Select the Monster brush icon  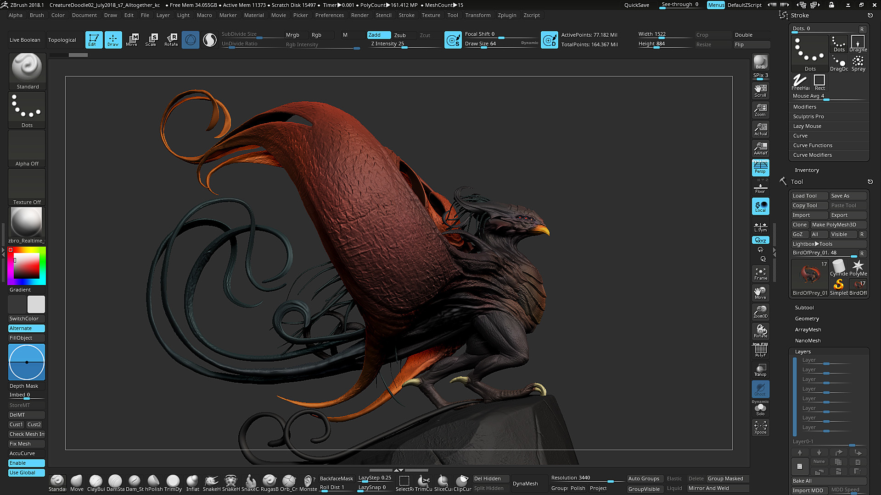308,483
